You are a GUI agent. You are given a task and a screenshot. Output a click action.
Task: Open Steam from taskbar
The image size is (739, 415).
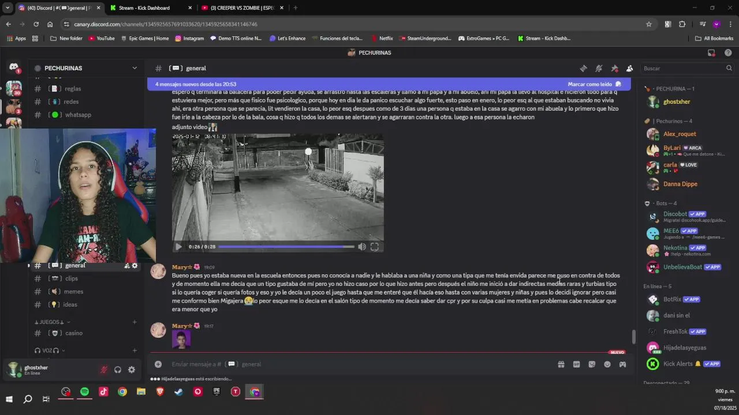point(179,392)
